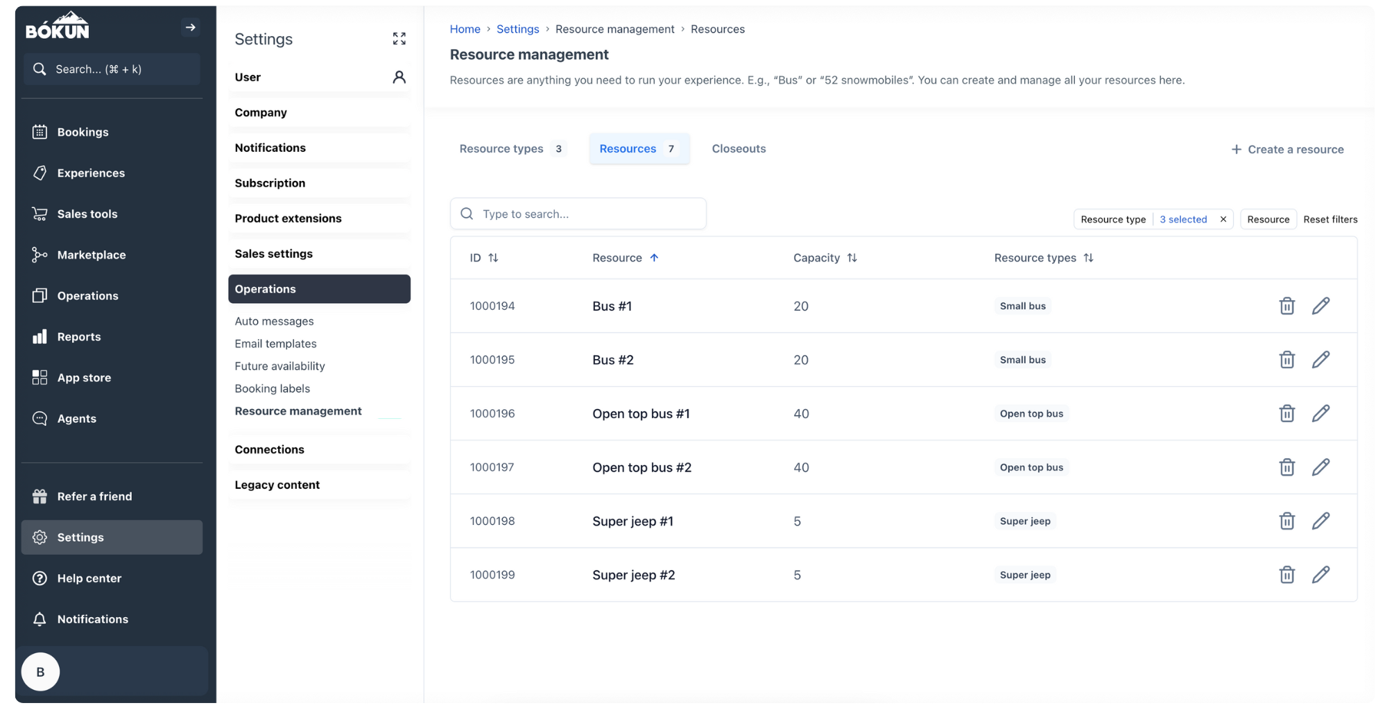Viewport: 1387px width, 710px height.
Task: Select the Agents section
Action: [76, 418]
